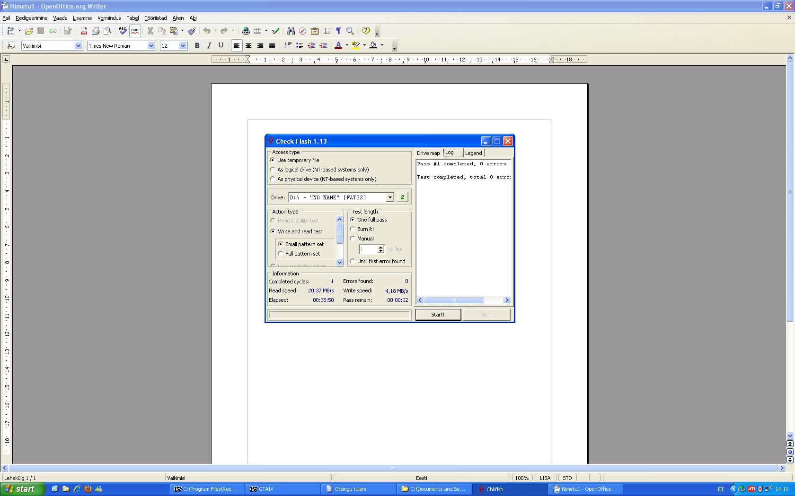Open Find & Replace binoculars icon

pyautogui.click(x=291, y=31)
